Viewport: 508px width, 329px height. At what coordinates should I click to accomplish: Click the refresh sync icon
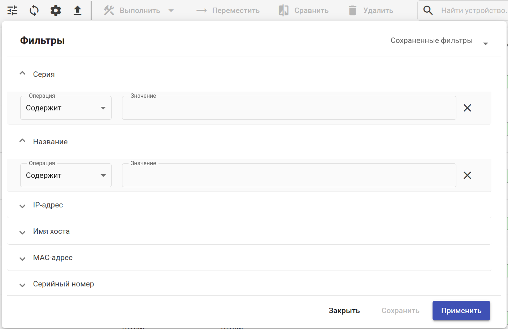[34, 10]
